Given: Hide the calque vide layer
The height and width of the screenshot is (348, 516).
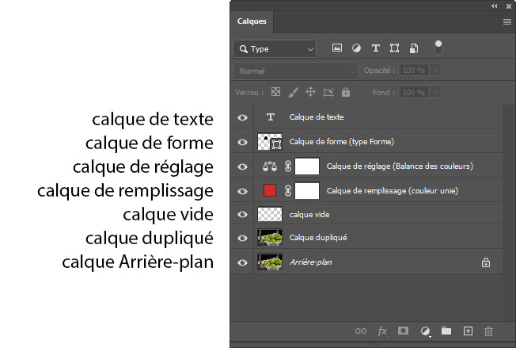Looking at the screenshot, I should pos(242,215).
